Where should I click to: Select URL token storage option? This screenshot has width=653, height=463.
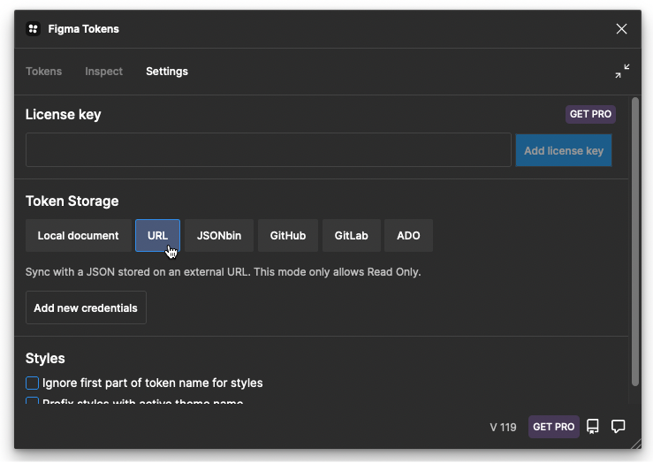(x=158, y=236)
